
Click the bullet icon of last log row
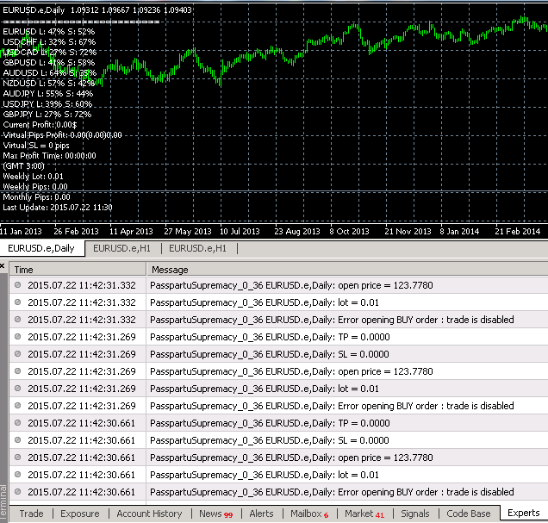coord(17,492)
